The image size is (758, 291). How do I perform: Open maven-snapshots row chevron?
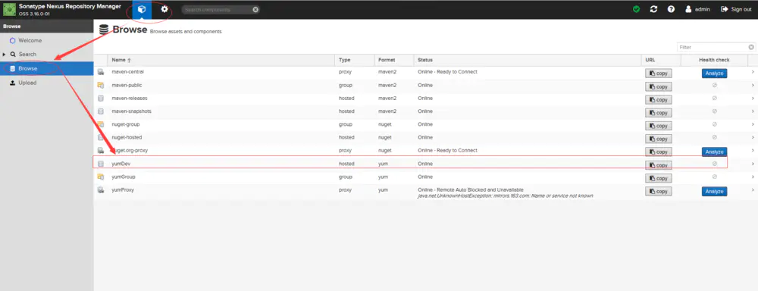pyautogui.click(x=752, y=111)
